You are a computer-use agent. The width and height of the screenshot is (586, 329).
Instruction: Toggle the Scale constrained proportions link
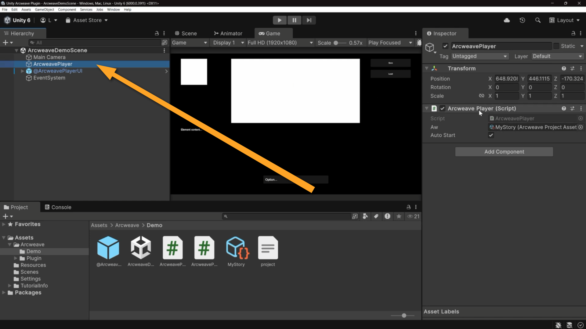[x=482, y=96]
